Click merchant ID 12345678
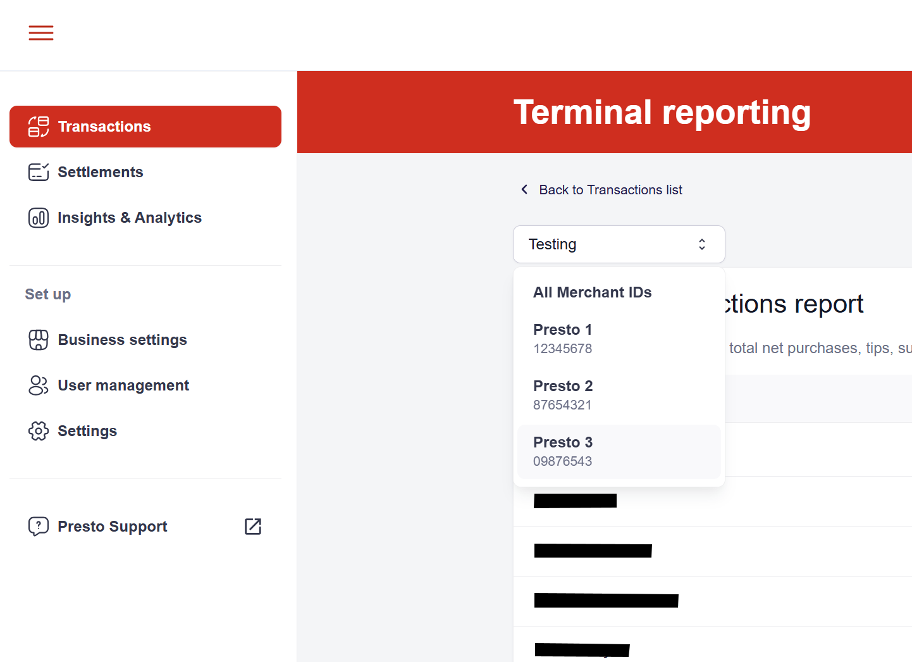912x662 pixels. pyautogui.click(x=563, y=349)
